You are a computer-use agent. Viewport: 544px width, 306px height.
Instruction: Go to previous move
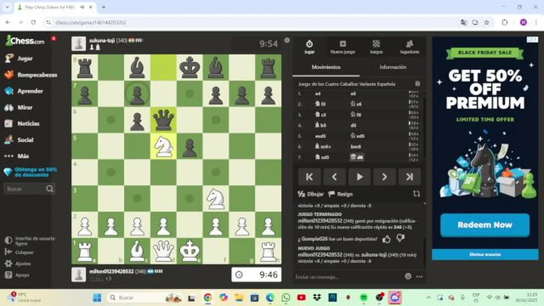point(334,177)
